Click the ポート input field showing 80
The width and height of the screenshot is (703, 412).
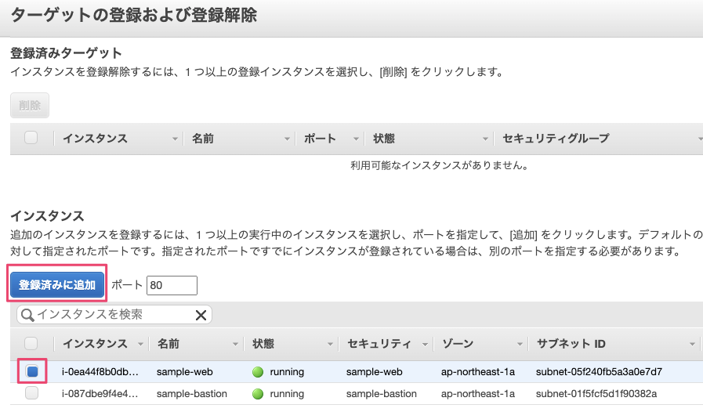tap(171, 285)
